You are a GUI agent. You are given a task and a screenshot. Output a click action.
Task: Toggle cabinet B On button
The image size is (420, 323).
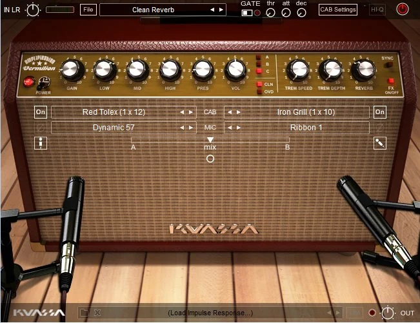coord(380,112)
